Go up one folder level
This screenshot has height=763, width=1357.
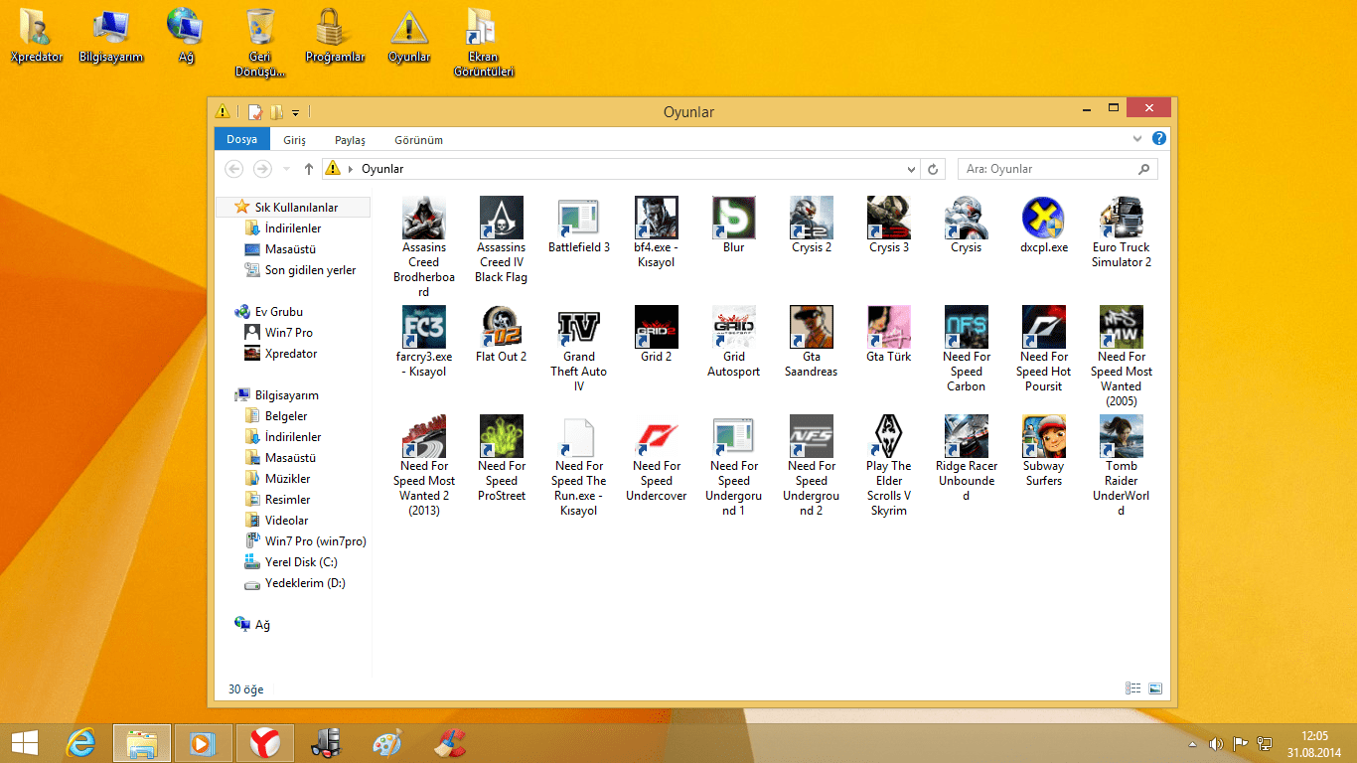(309, 169)
